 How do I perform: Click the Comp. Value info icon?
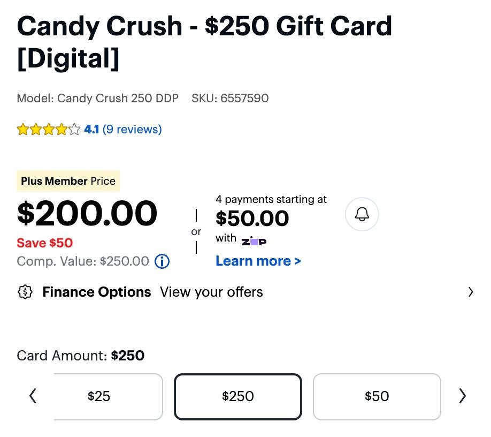point(162,261)
